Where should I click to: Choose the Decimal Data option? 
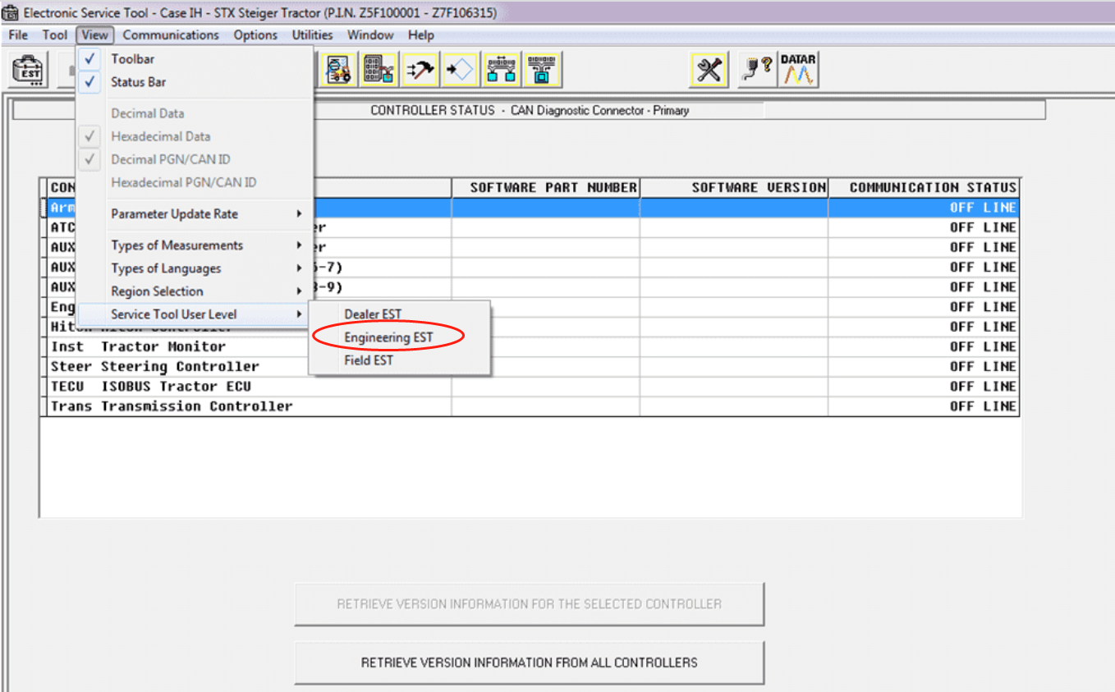(195, 113)
